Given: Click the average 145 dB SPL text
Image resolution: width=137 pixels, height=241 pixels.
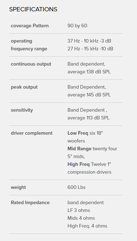Looking at the screenshot, I should pyautogui.click(x=89, y=95).
